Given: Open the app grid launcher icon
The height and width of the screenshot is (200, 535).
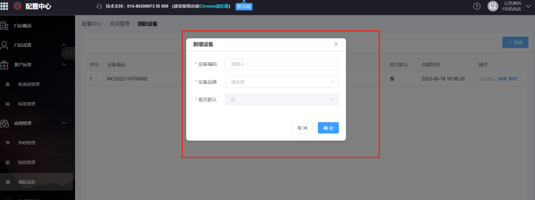Looking at the screenshot, I should pos(4,6).
